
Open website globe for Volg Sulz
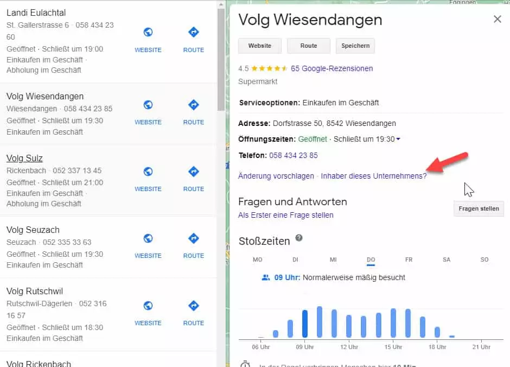tap(148, 172)
